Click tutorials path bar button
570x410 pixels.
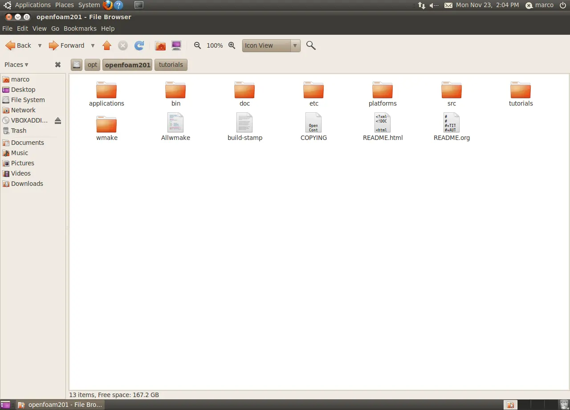(x=171, y=65)
